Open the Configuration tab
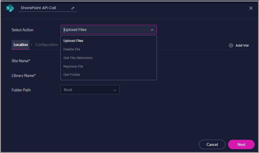The image size is (259, 153). [47, 45]
